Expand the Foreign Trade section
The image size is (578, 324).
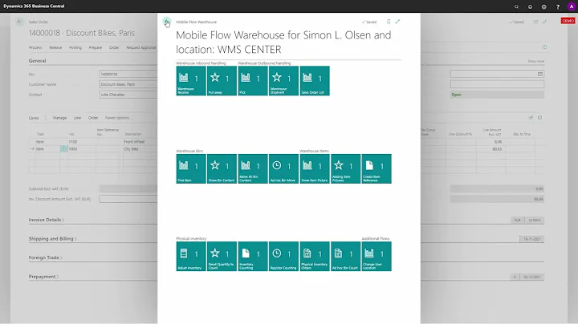[45, 257]
